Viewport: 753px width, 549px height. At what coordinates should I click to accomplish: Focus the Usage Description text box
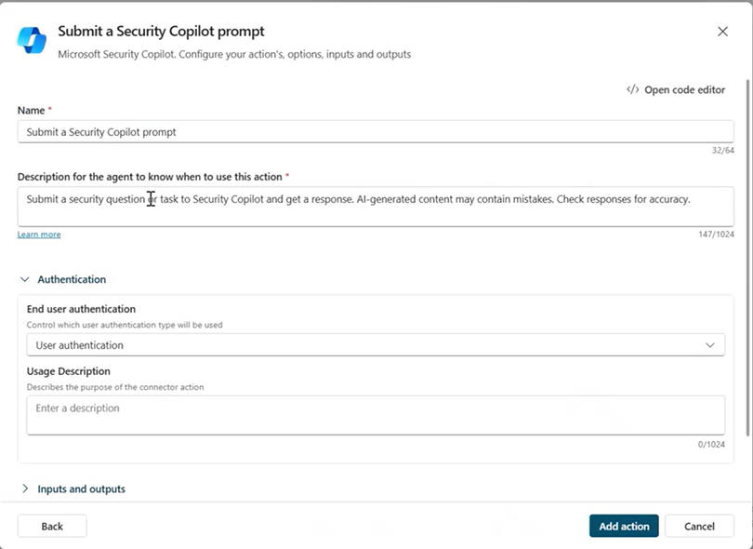click(376, 415)
